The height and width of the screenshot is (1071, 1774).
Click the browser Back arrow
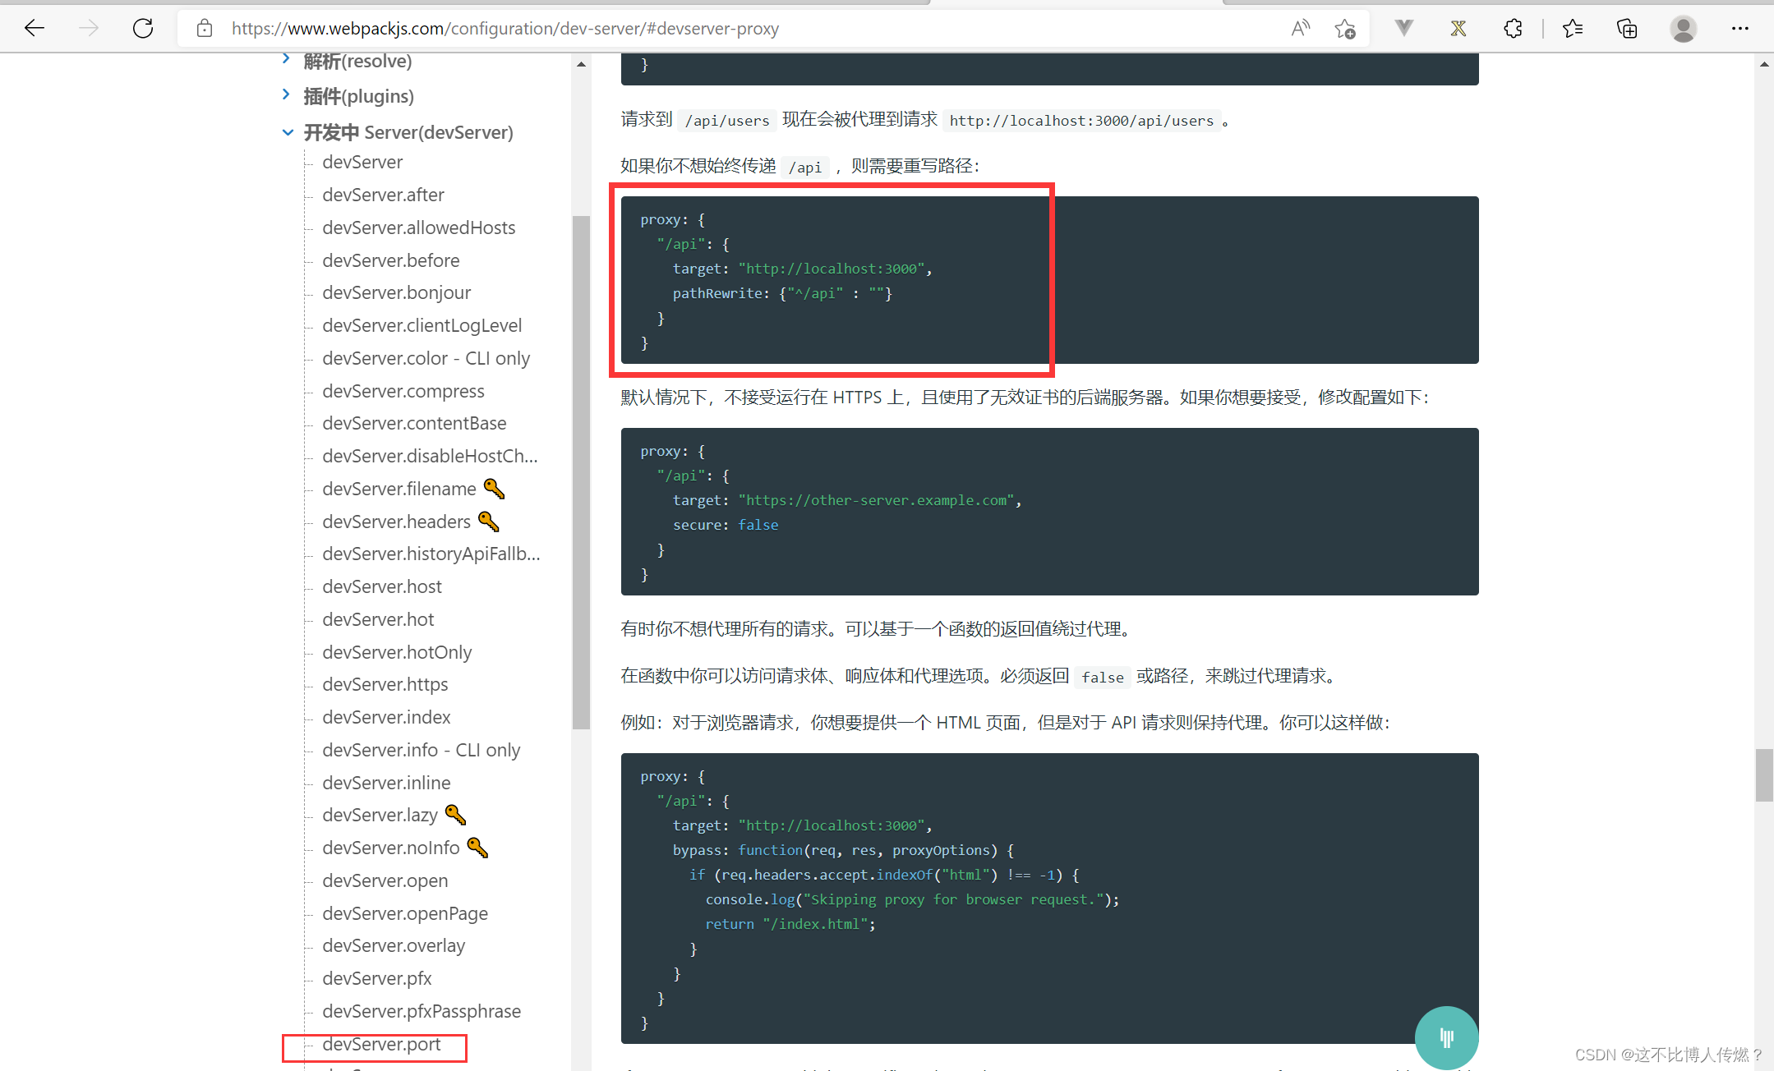35,29
